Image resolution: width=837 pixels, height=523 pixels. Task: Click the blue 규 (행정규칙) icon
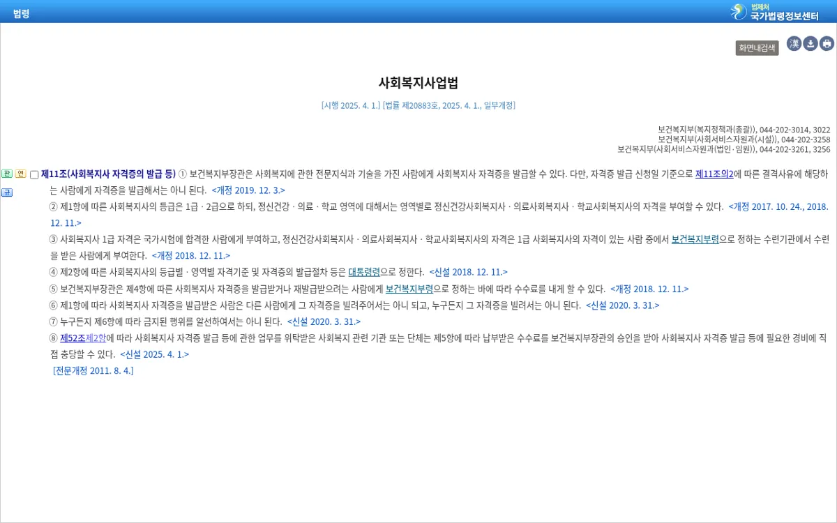(x=7, y=192)
